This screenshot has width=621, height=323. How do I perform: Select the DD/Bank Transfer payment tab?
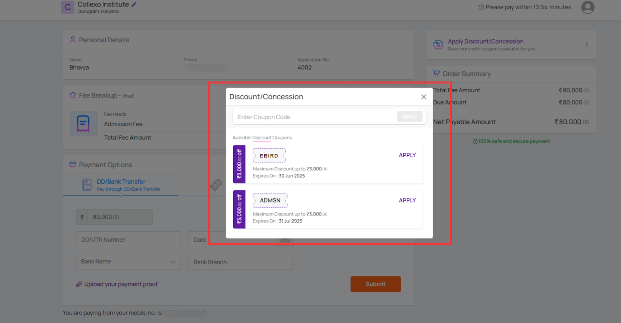point(121,185)
